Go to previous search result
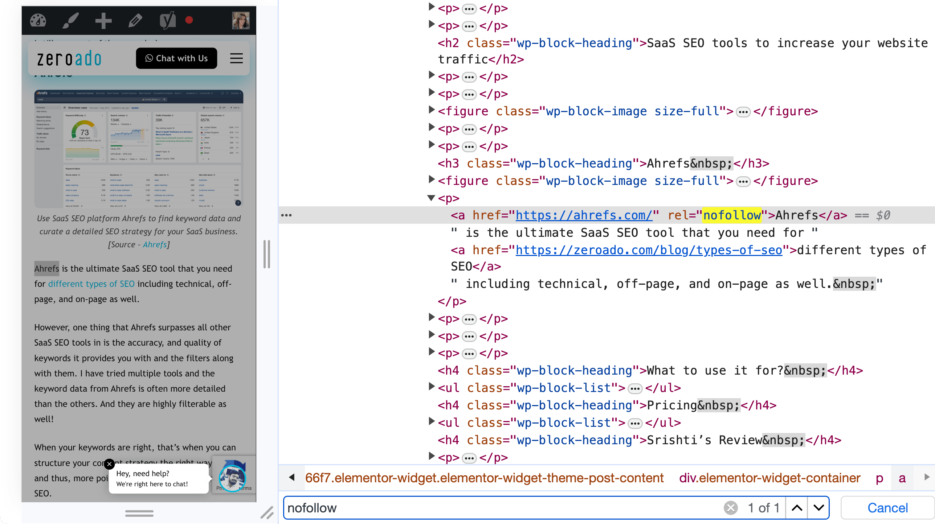Viewport: 935px width, 524px height. pyautogui.click(x=797, y=508)
